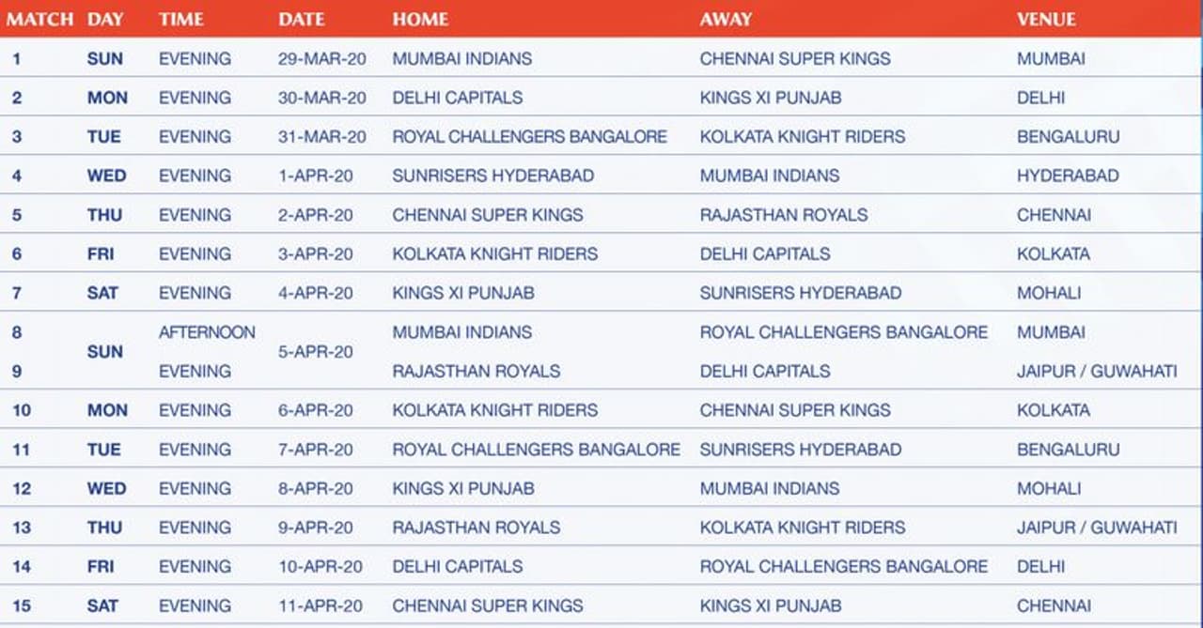
Task: Click the AFTERNOON time cell
Action: point(207,332)
